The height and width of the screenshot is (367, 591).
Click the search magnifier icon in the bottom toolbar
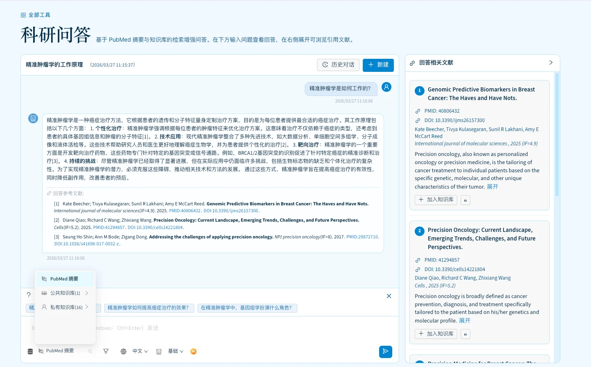tap(90, 351)
